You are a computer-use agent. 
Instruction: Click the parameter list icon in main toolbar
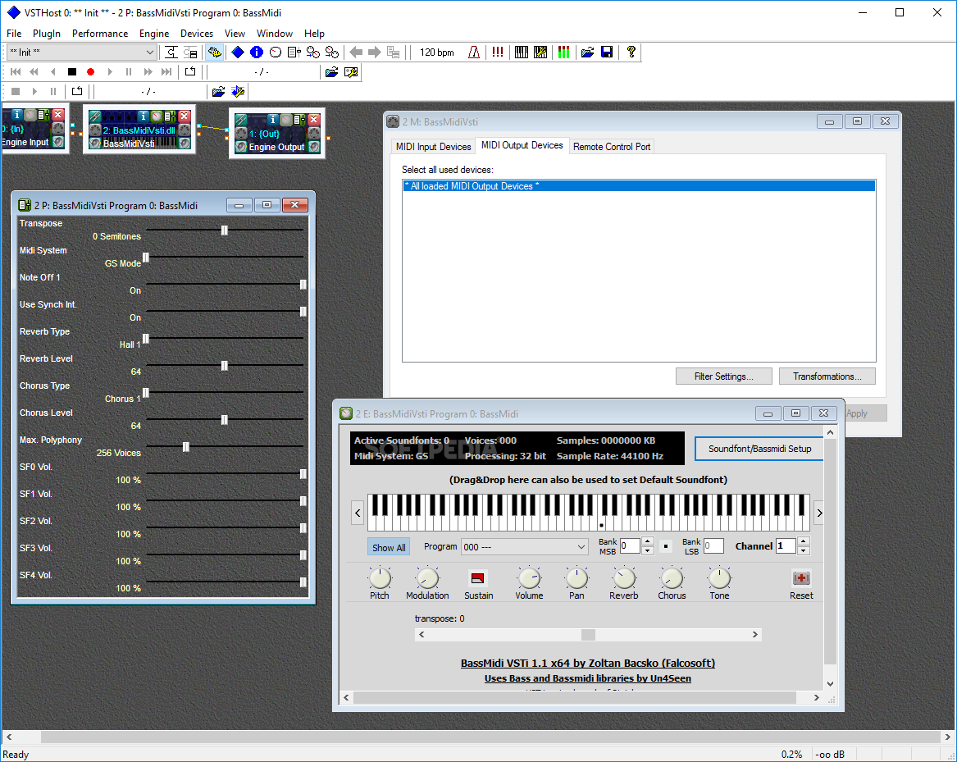tap(294, 52)
